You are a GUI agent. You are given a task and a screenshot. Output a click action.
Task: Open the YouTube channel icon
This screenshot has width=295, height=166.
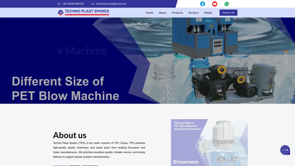[x=214, y=4]
